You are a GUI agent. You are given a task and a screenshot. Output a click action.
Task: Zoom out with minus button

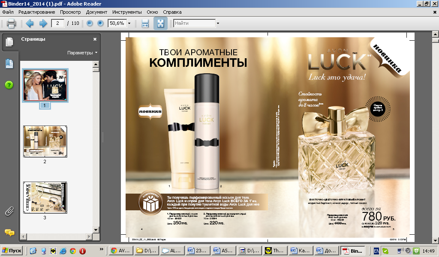90,23
